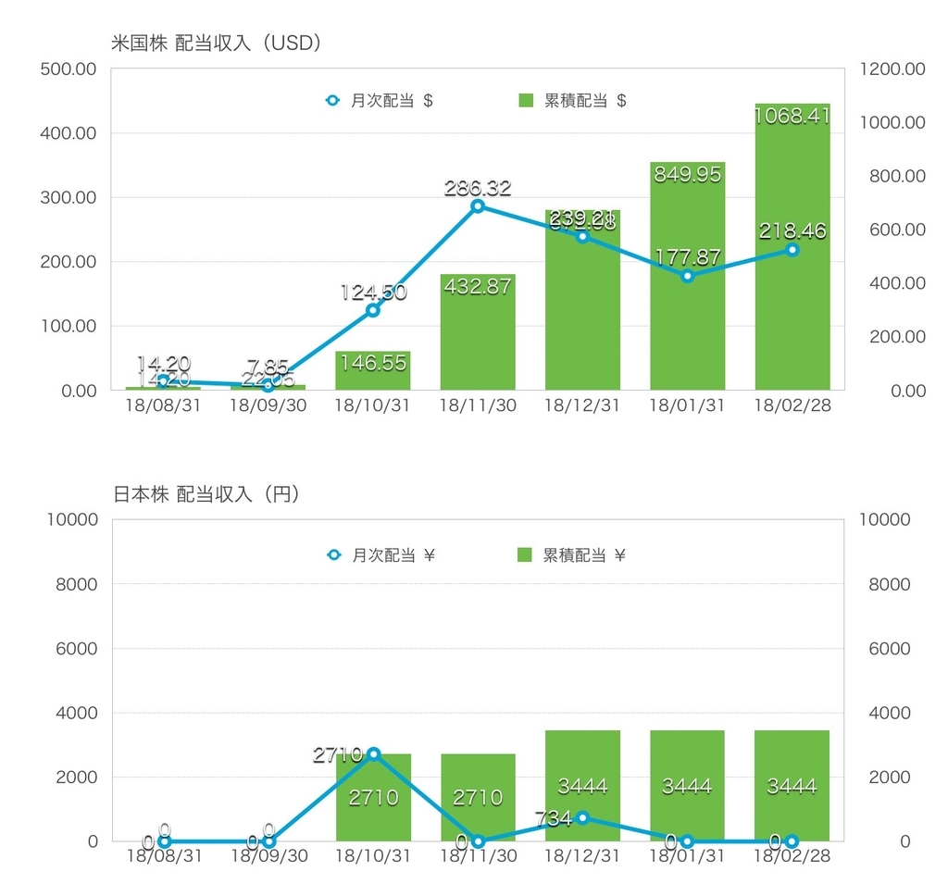
Task: Click the 7.85 data label
Action: click(268, 366)
